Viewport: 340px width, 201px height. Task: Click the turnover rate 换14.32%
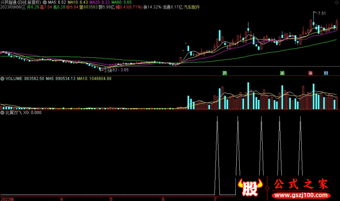pyautogui.click(x=152, y=7)
